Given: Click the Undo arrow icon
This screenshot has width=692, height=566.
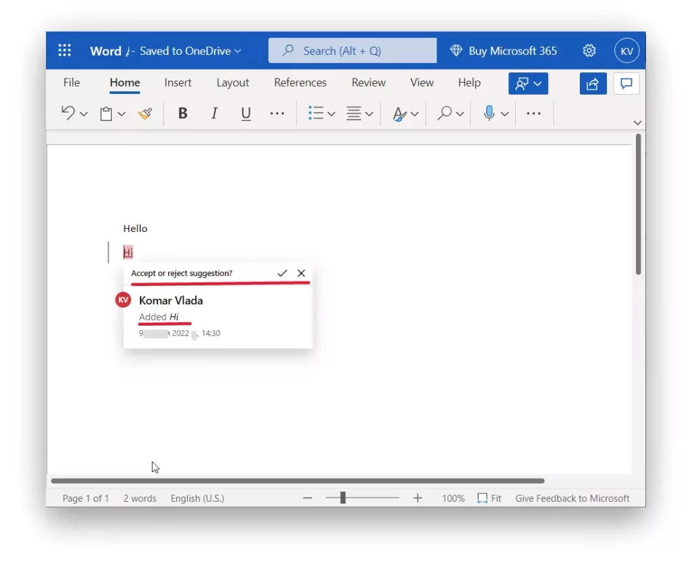Looking at the screenshot, I should pyautogui.click(x=68, y=113).
